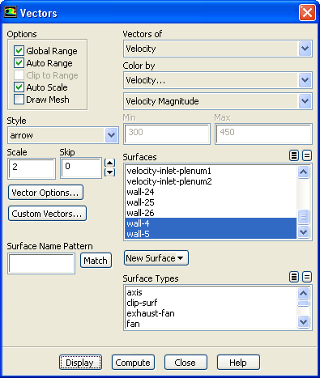
Task: Click the Vectors dialog title bar icon
Action: [x=11, y=12]
